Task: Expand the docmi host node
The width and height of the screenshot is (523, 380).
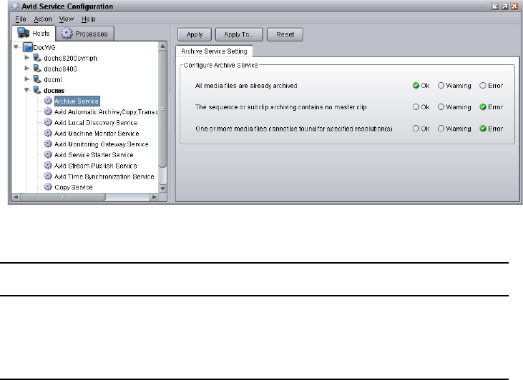Action: point(27,79)
